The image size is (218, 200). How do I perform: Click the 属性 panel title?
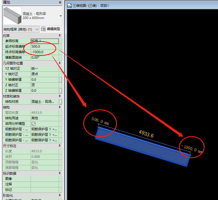tap(7, 2)
